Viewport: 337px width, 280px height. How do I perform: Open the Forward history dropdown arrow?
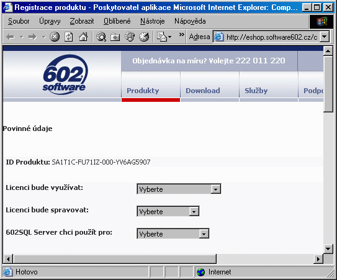44,37
